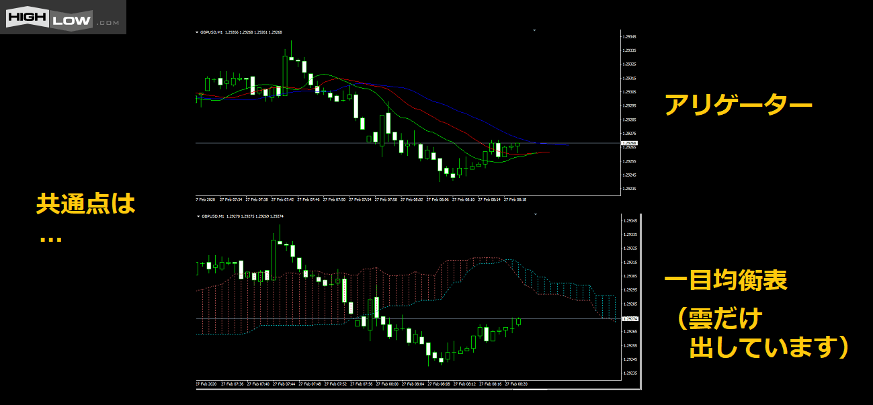Screen dimensions: 873x405
Task: Click the 27 Feb 07:34 time label
Action: coord(232,199)
